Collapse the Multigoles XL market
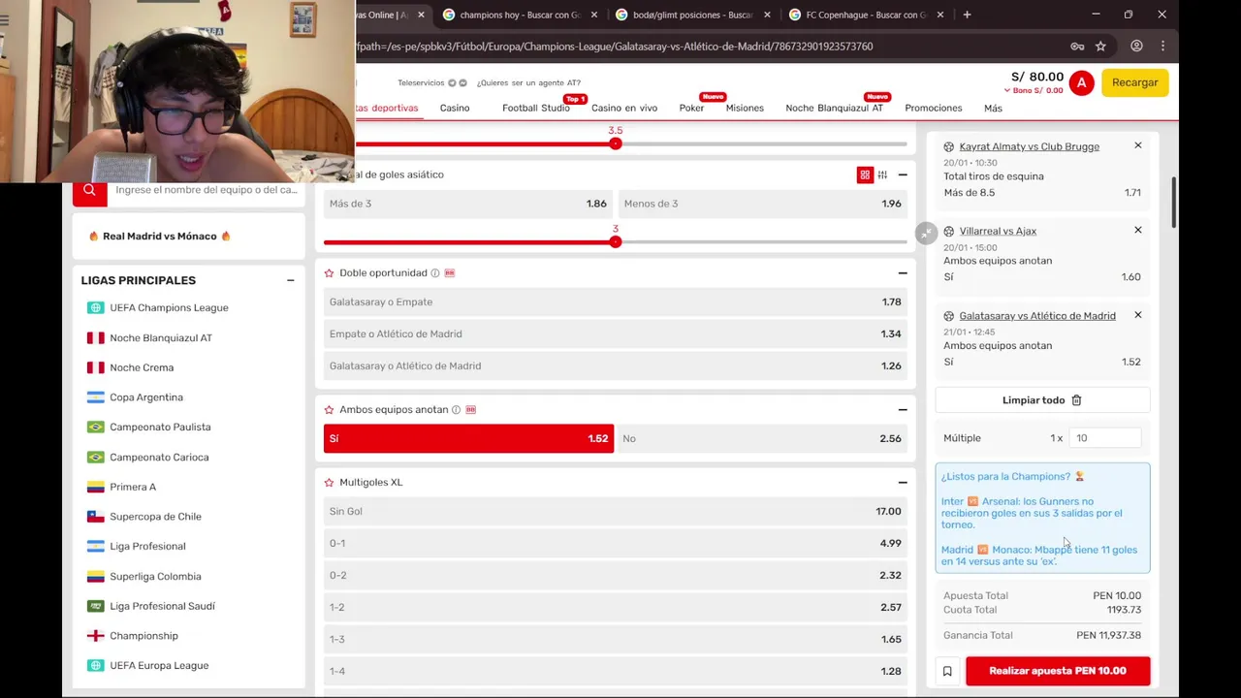1241x698 pixels. pos(903,483)
